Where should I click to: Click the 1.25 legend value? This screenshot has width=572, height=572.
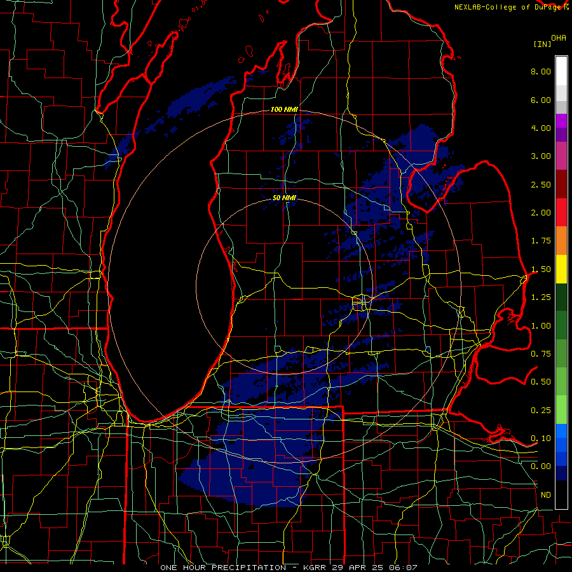541,297
